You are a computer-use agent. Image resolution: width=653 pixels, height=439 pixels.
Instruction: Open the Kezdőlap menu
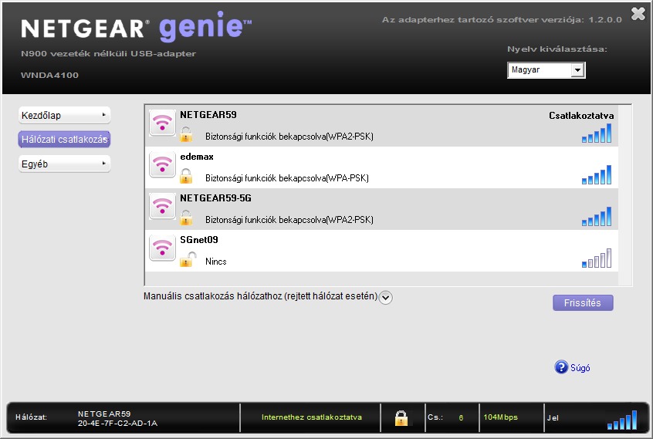tap(64, 115)
